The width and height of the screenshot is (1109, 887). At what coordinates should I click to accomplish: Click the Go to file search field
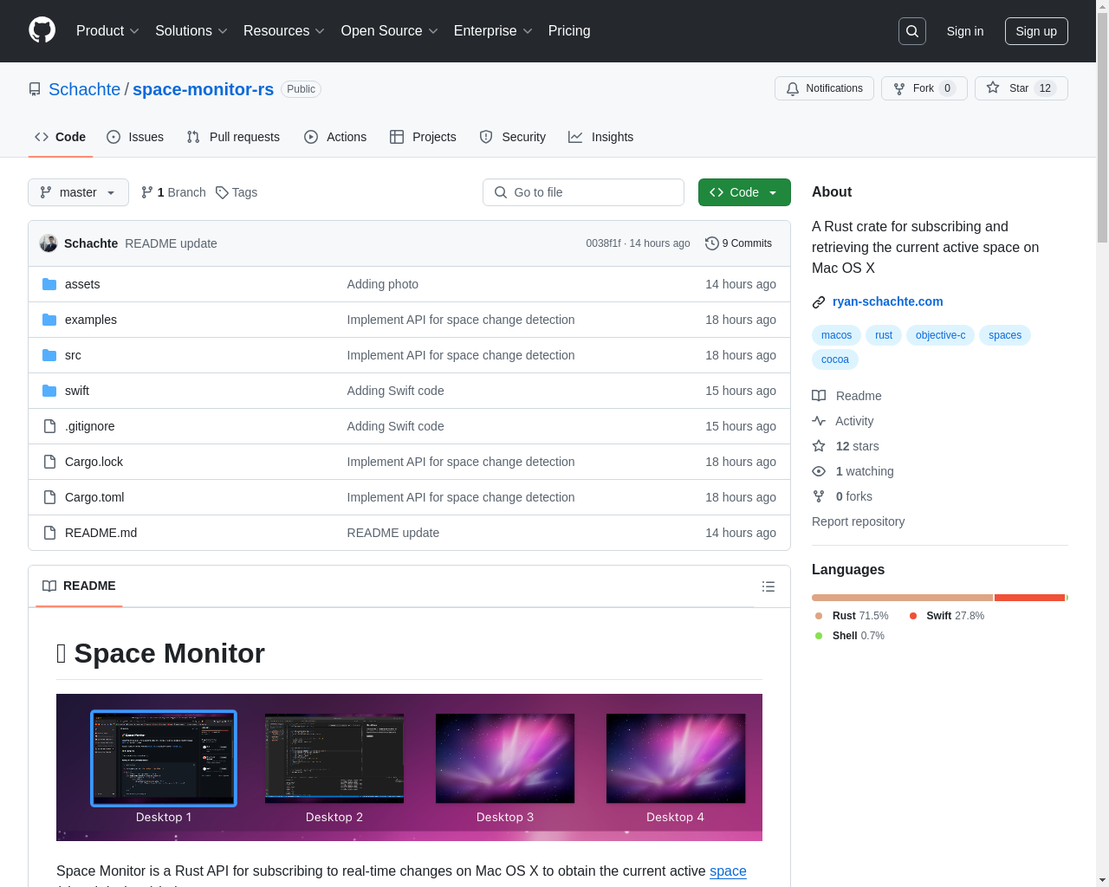(x=583, y=192)
